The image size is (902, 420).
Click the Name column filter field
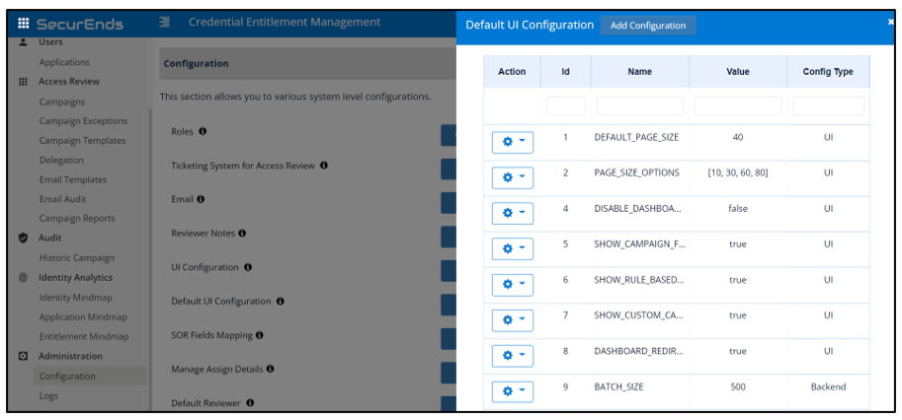[639, 105]
